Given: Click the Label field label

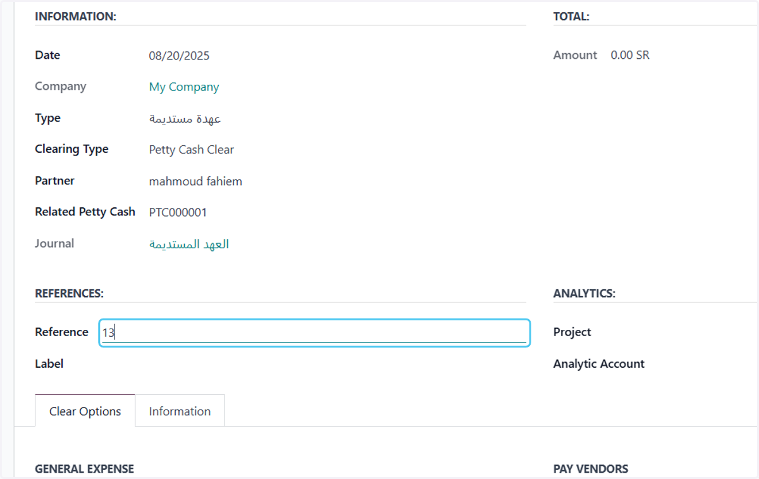Looking at the screenshot, I should coord(49,363).
